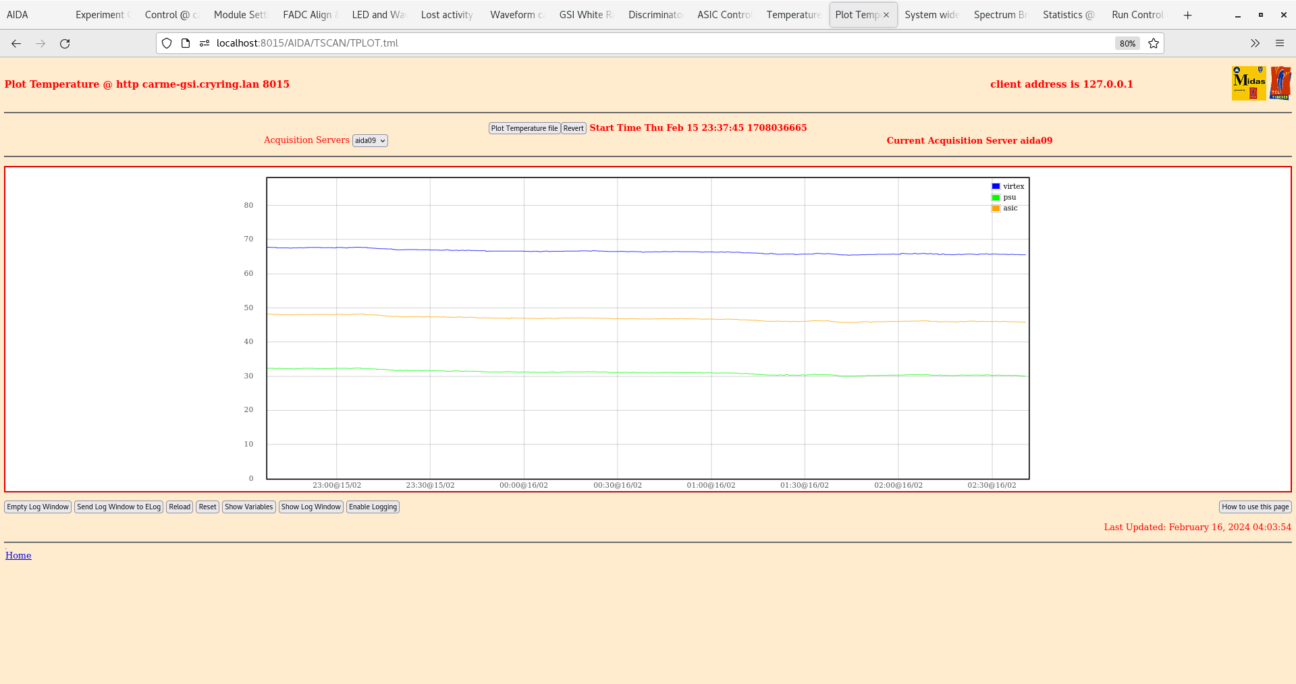Open a new browser tab

pos(1187,15)
